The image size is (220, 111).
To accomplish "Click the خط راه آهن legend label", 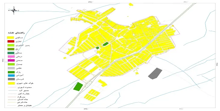I will click(x=24, y=94).
